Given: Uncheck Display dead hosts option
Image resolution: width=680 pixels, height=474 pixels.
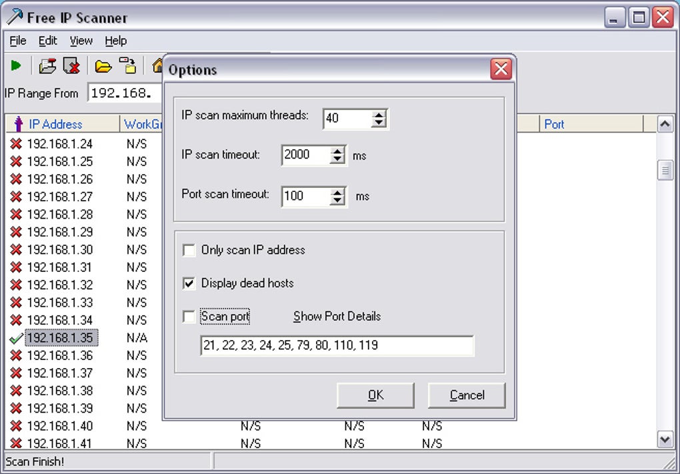Looking at the screenshot, I should (x=189, y=283).
